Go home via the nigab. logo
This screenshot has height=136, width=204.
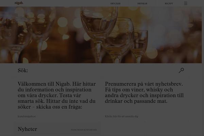point(19,3)
